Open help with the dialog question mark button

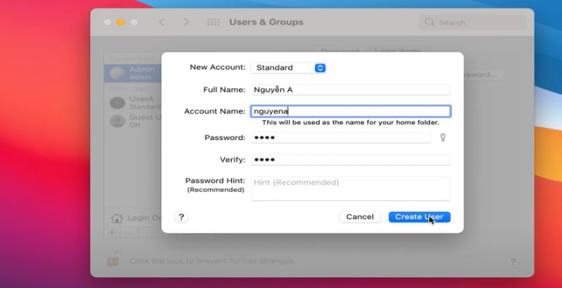[x=181, y=217]
